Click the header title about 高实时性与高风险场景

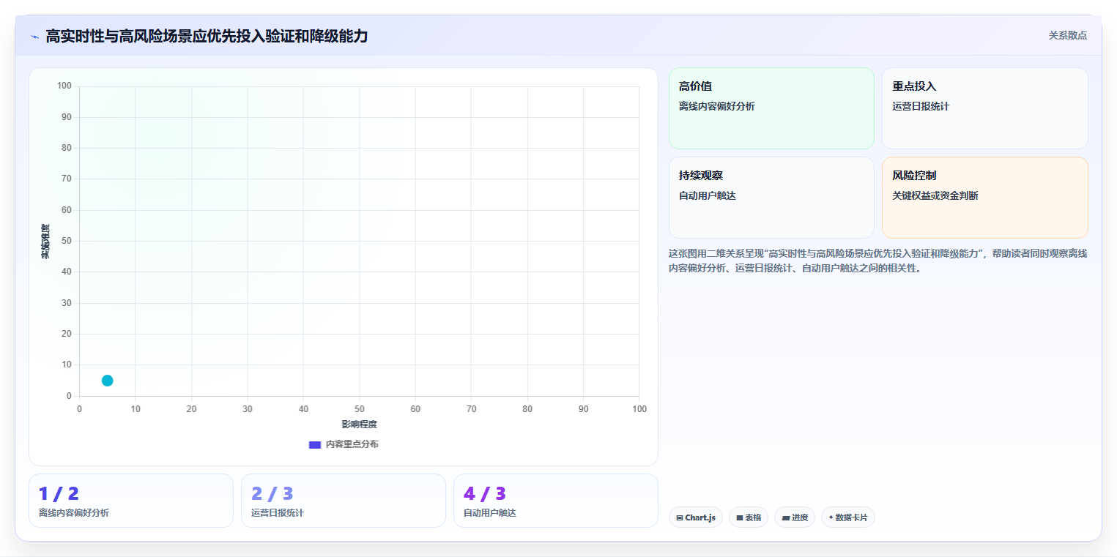pos(207,36)
